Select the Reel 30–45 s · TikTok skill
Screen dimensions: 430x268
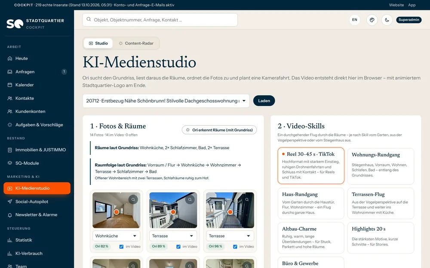(311, 166)
